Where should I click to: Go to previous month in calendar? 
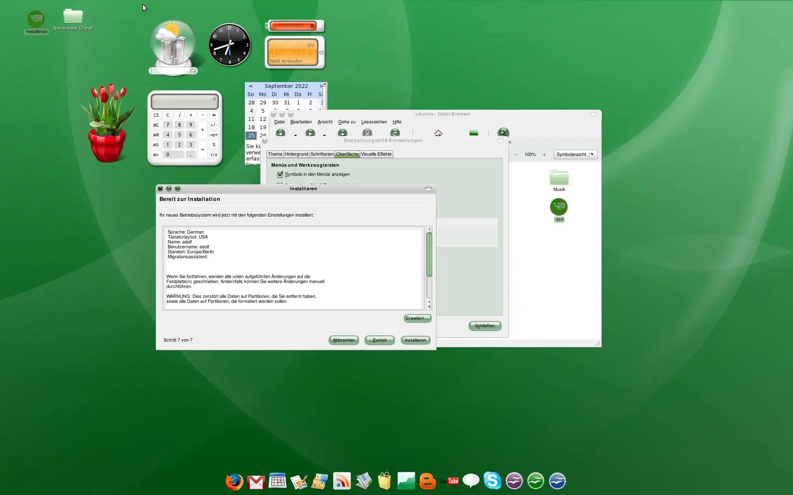(x=251, y=86)
